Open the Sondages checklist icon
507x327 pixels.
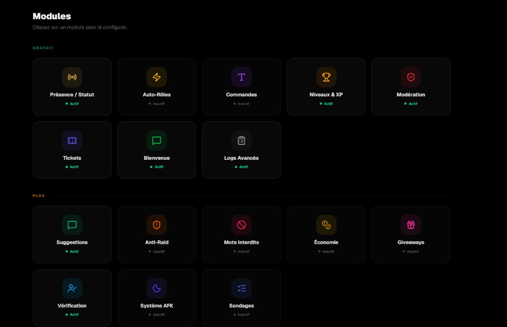pos(242,288)
